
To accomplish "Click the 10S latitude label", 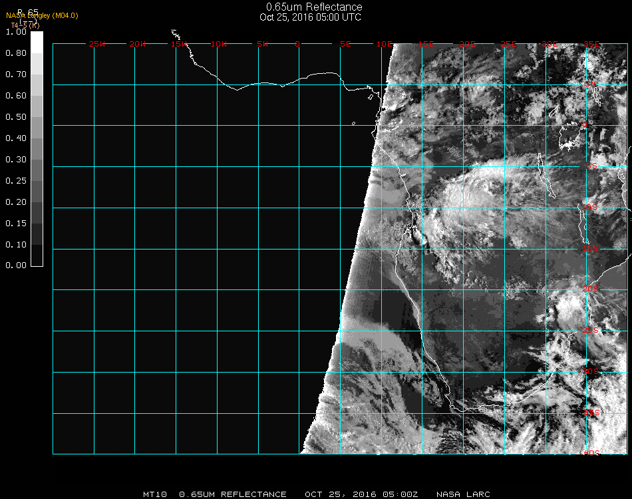I will click(591, 208).
